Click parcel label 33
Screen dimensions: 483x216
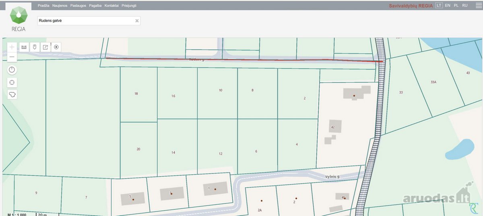click(401, 92)
